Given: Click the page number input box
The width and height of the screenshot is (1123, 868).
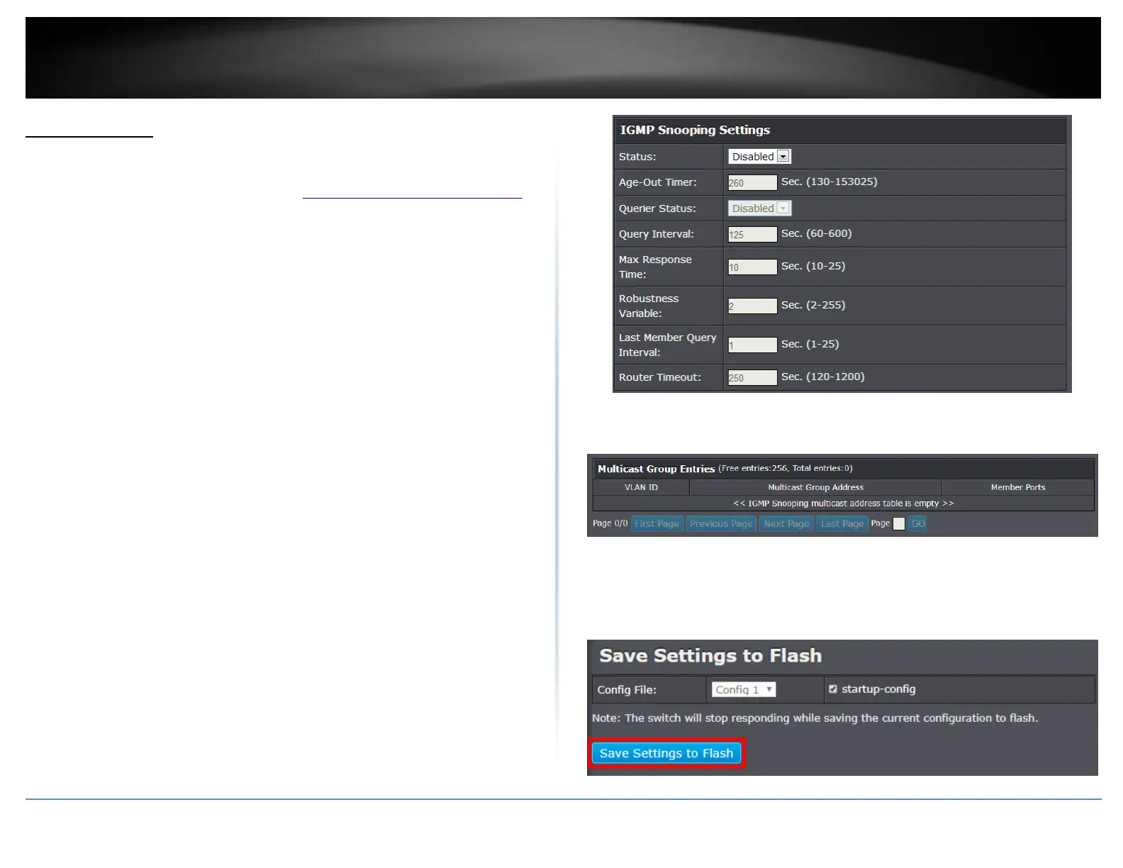Looking at the screenshot, I should [899, 524].
